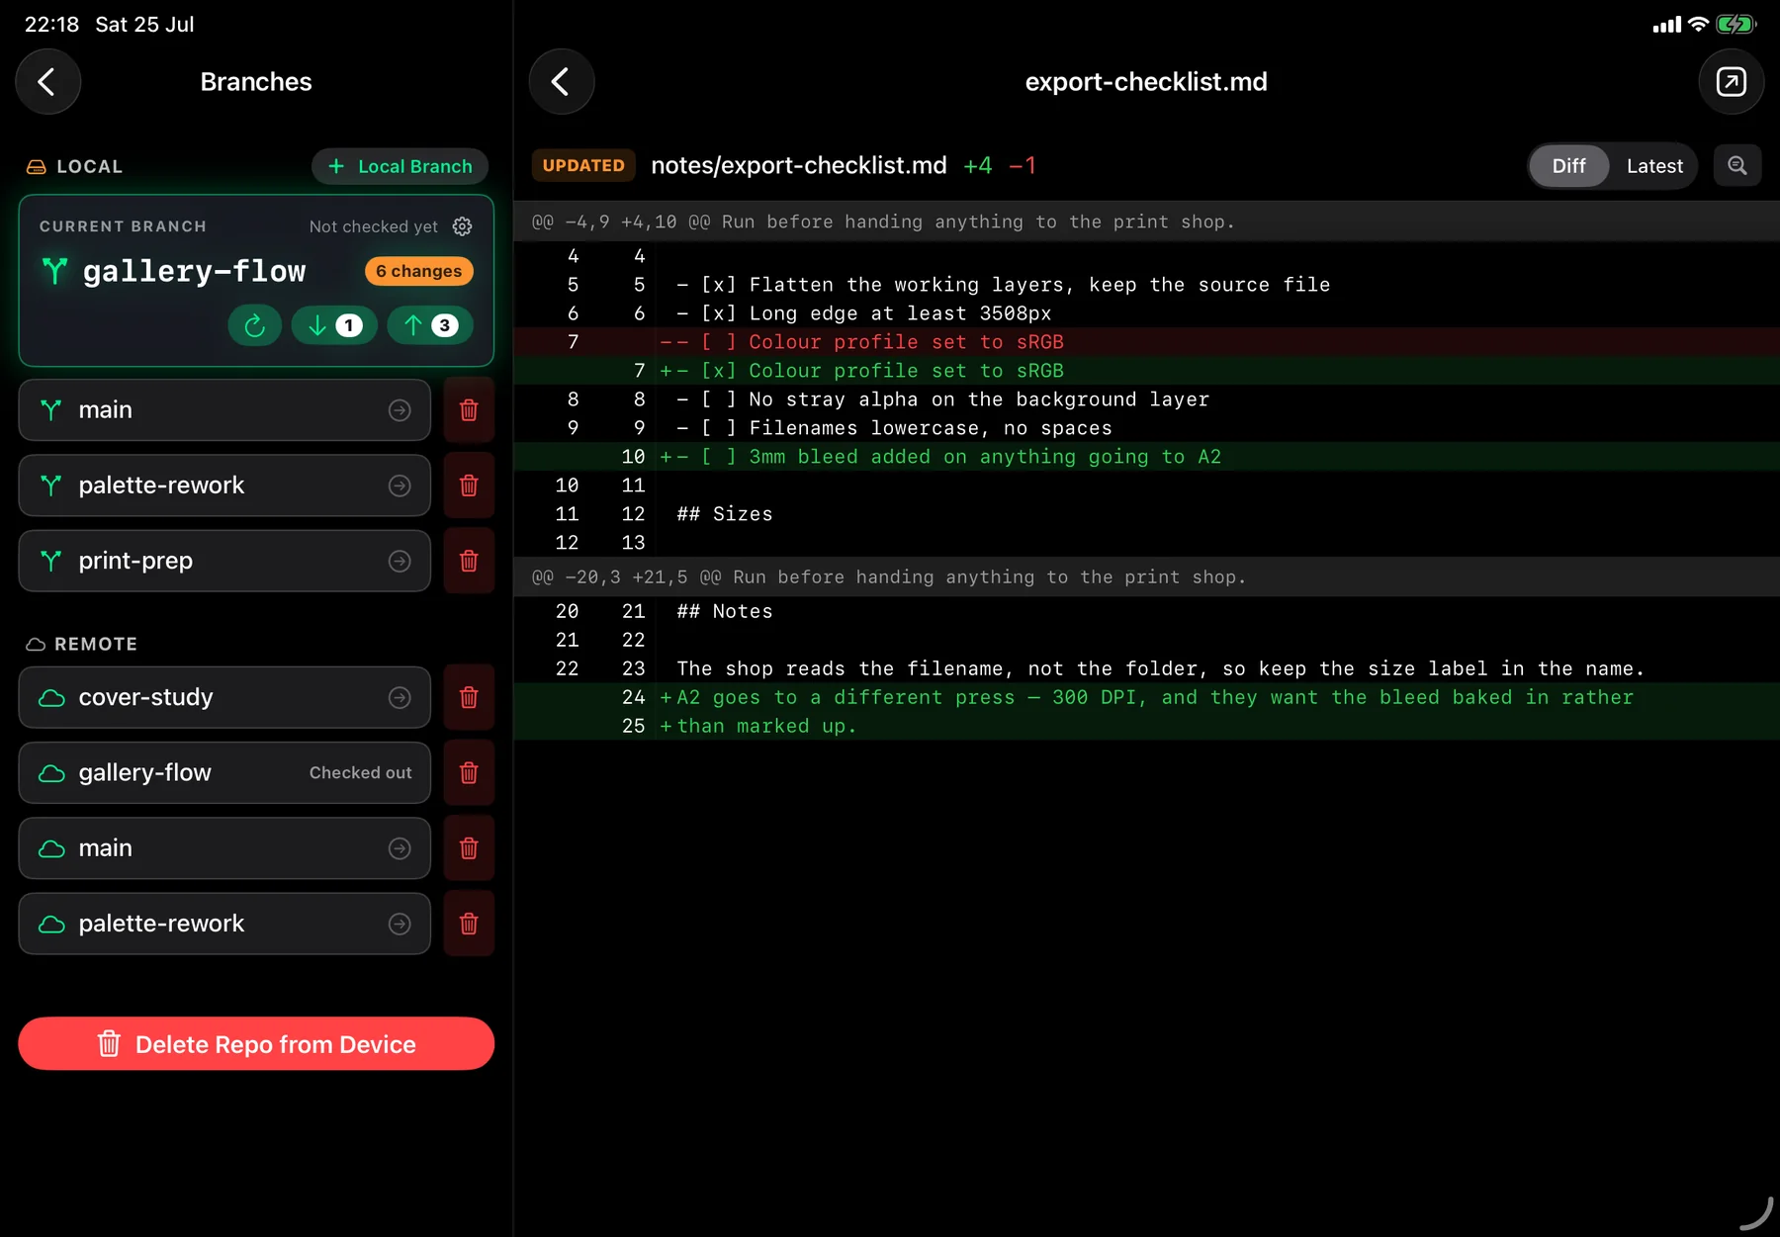Viewport: 1780px width, 1237px height.
Task: Tap the +4 additions count
Action: [x=977, y=165]
